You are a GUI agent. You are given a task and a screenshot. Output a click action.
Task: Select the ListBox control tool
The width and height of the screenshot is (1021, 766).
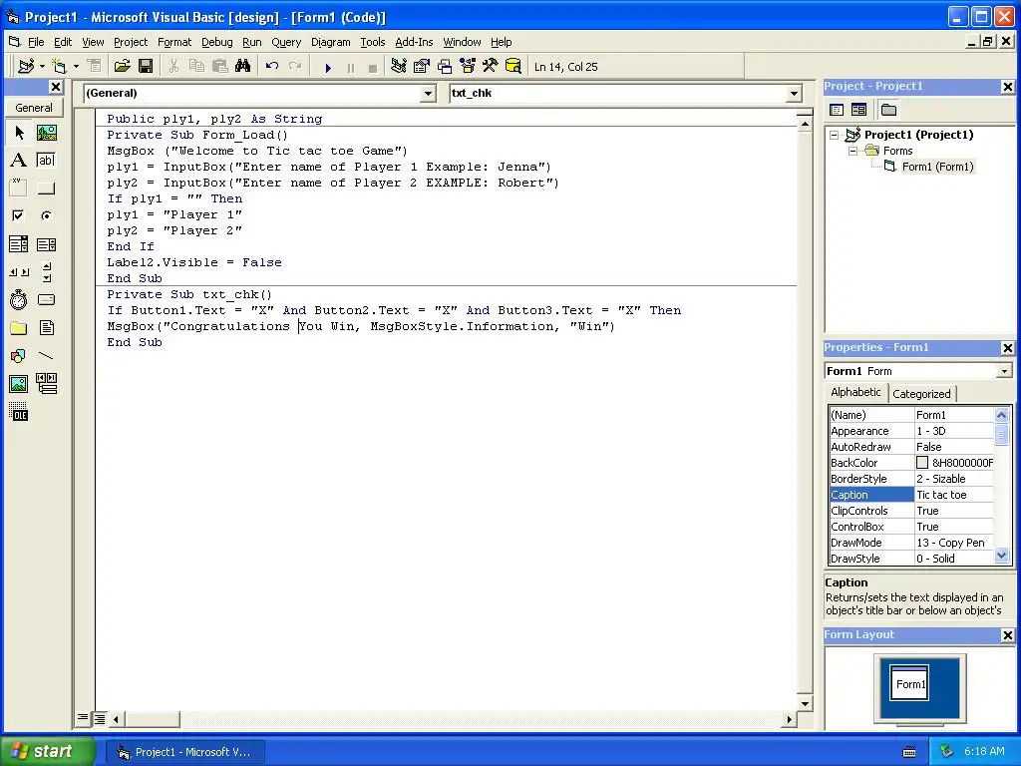[x=46, y=244]
